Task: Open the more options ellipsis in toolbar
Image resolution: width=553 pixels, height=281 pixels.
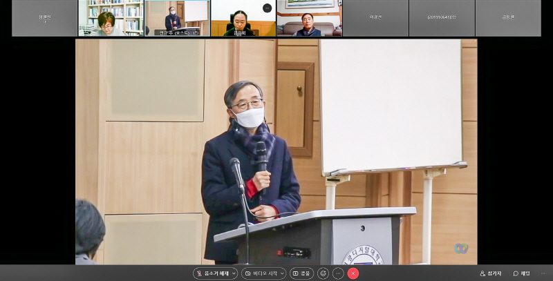Action: [338, 273]
